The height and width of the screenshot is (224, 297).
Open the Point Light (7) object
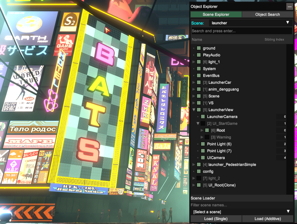219,151
